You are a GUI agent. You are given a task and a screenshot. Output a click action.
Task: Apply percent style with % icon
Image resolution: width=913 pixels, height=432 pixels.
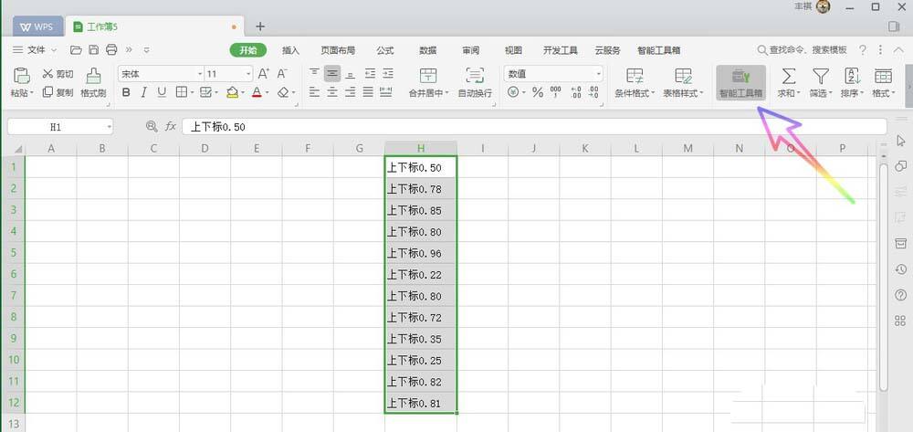538,92
